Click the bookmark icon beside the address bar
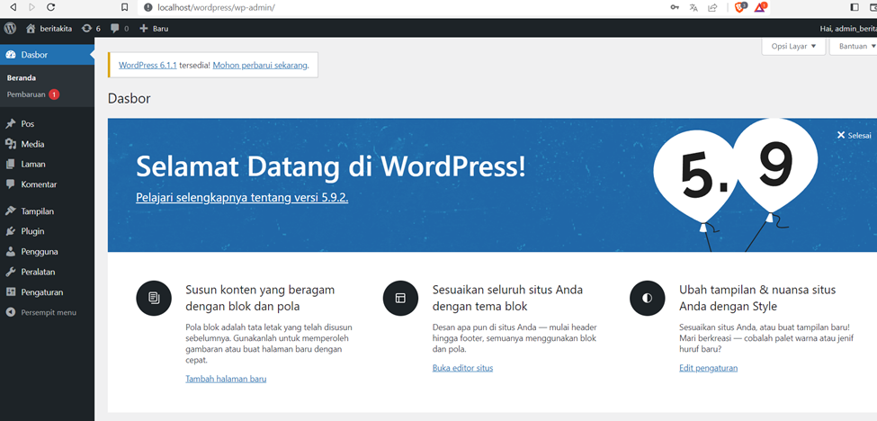 point(124,7)
